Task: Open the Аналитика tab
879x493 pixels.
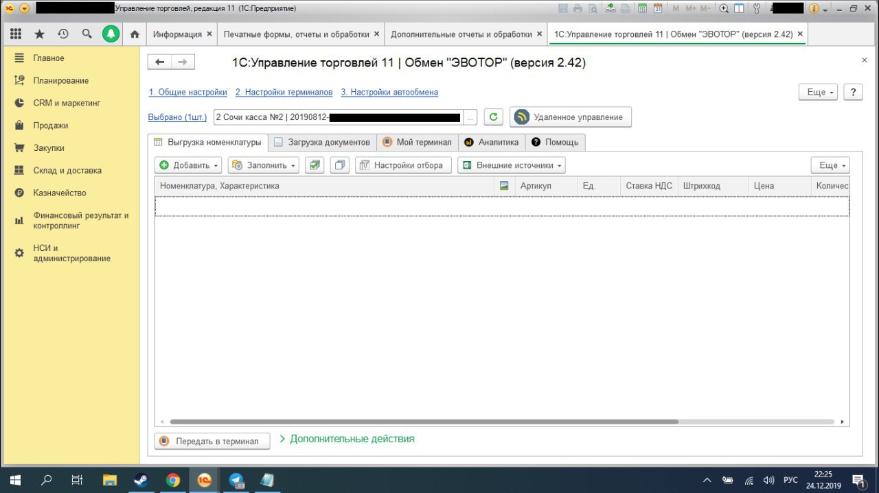Action: 492,143
